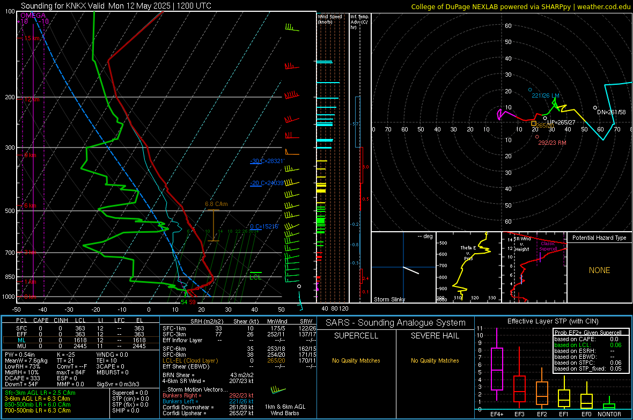
Task: Click the Eff Inflow Layer row
Action: click(239, 340)
